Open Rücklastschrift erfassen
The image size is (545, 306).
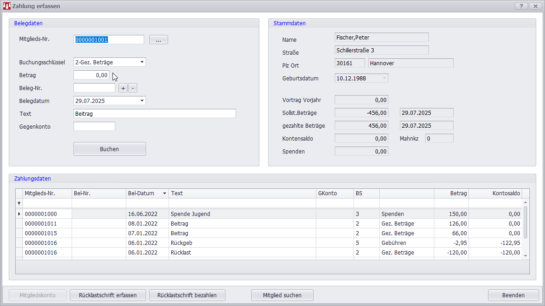pyautogui.click(x=108, y=295)
